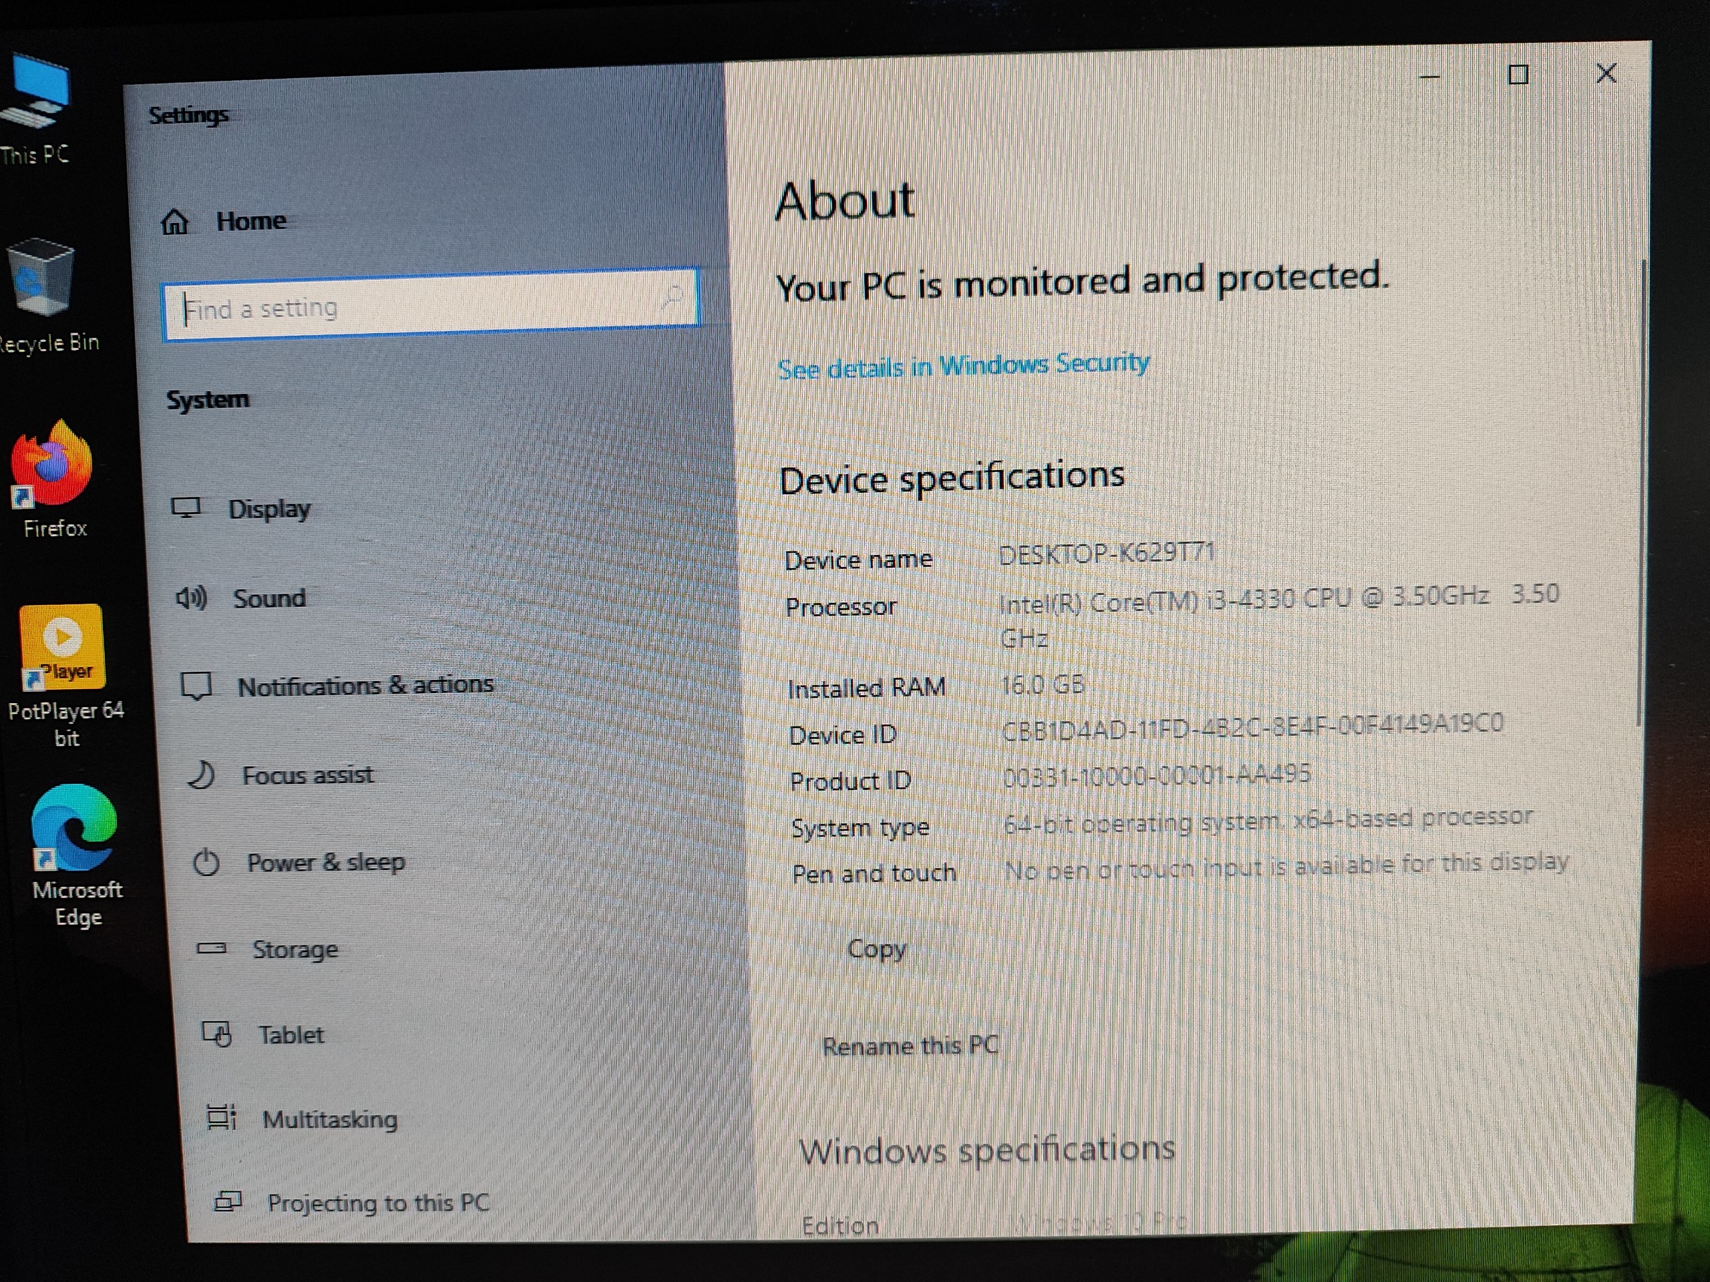Click See details in Windows Security
Viewport: 1710px width, 1282px height.
coord(963,365)
